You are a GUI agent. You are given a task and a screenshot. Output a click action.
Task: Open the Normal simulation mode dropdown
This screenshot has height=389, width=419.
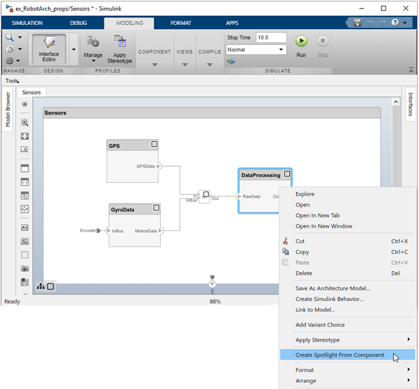256,50
